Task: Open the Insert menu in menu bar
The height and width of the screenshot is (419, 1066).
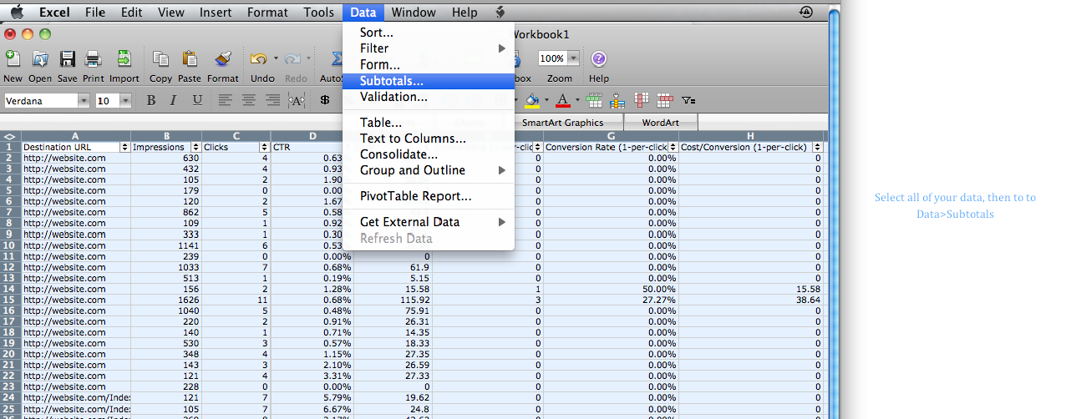Action: tap(216, 12)
